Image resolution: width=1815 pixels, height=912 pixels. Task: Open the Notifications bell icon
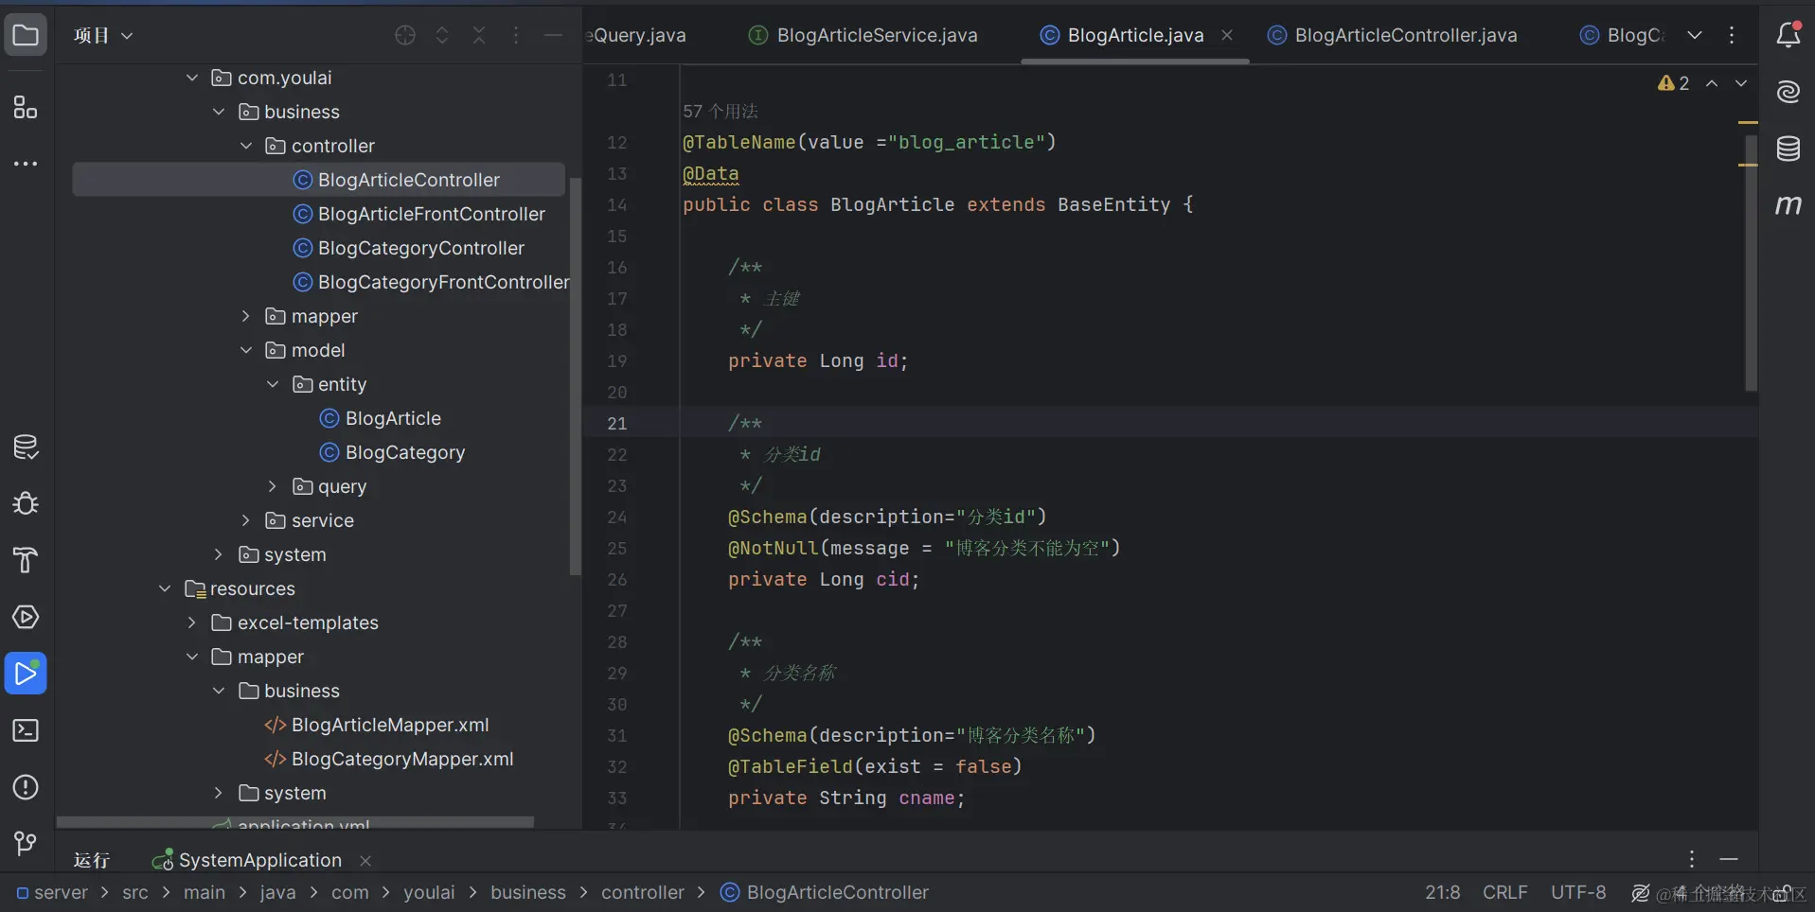tap(1788, 35)
